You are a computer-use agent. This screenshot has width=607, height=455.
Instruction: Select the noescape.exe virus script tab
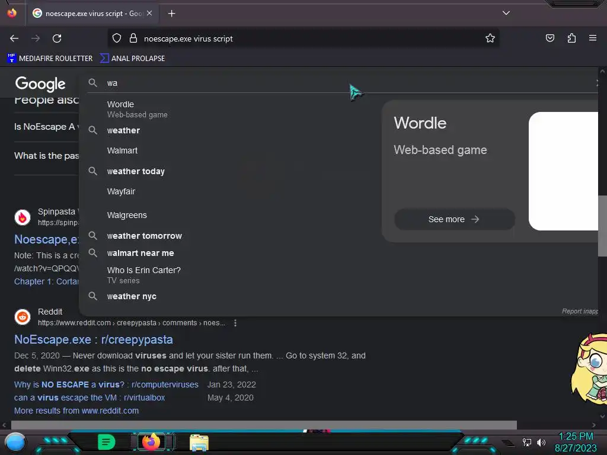(x=92, y=14)
